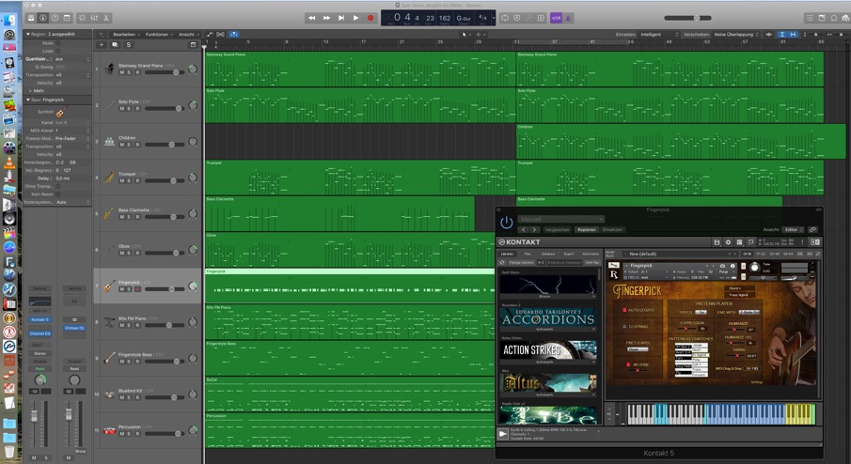Click the Percussion track icon
The width and height of the screenshot is (851, 464).
109,430
